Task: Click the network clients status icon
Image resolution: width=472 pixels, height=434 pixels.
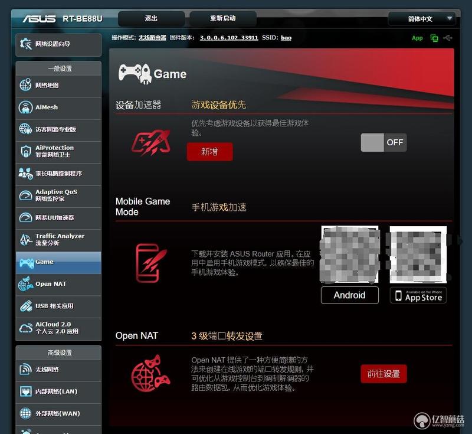Action: 434,38
